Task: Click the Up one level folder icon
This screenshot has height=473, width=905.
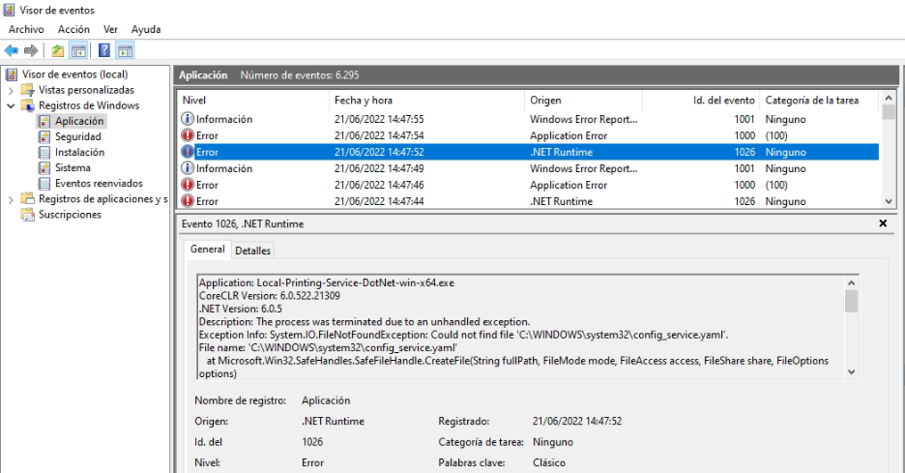Action: [x=58, y=50]
